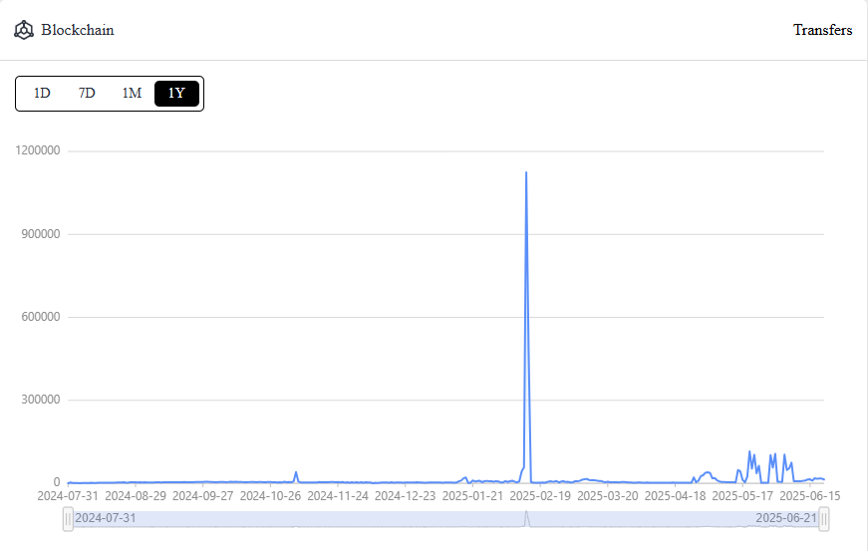This screenshot has height=551, width=868.
Task: Click the small spike near 2024-10-26
Action: (x=296, y=473)
